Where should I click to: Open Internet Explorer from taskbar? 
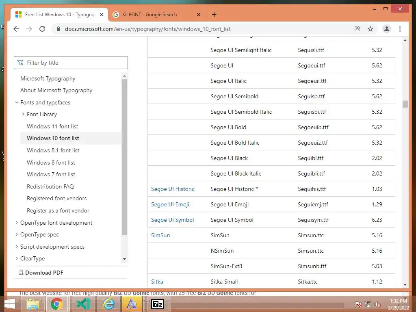108,304
